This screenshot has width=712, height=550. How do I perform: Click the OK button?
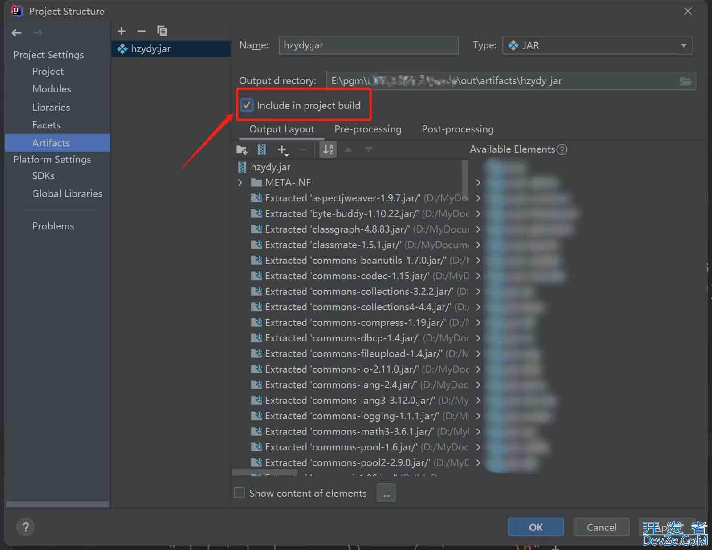536,527
